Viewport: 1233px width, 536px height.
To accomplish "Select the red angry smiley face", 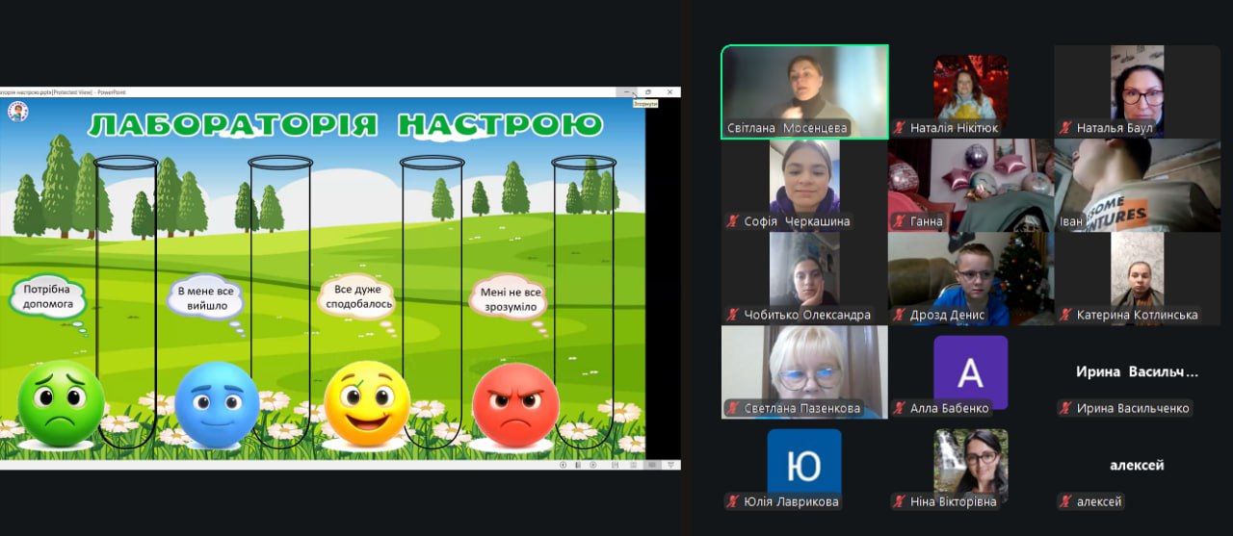I will [x=515, y=403].
